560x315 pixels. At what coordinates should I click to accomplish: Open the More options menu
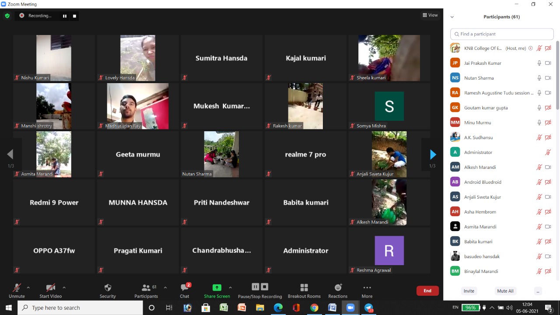[367, 290]
